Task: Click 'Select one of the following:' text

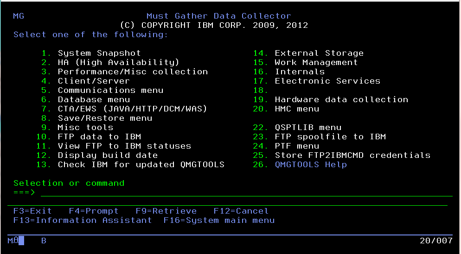Action: [x=90, y=34]
